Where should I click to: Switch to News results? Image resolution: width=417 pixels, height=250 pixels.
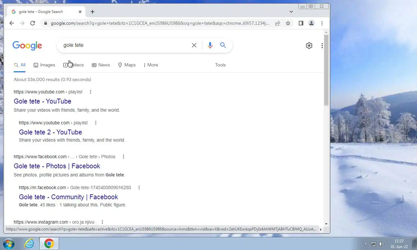101,65
